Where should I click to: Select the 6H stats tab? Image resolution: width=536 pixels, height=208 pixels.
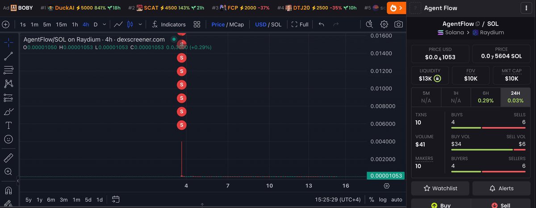[486, 97]
